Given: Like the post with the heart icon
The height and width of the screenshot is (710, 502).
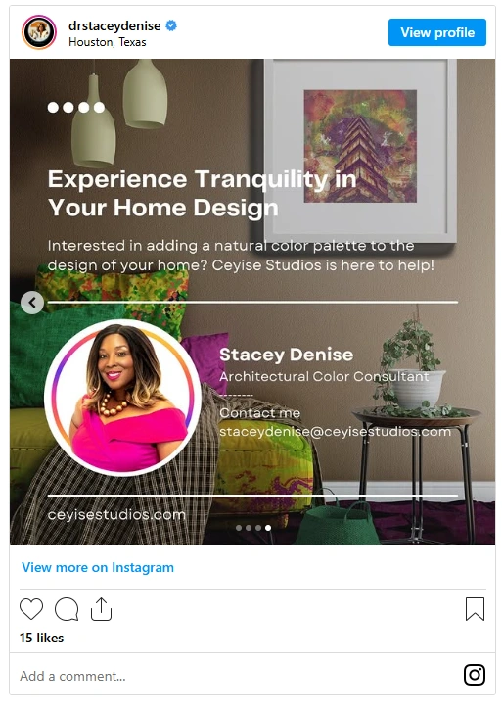Looking at the screenshot, I should [31, 609].
